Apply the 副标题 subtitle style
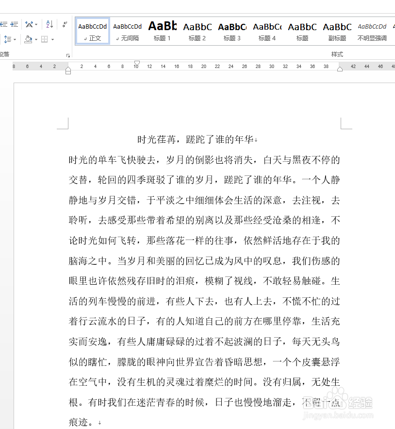This screenshot has height=429, width=395. (x=337, y=31)
